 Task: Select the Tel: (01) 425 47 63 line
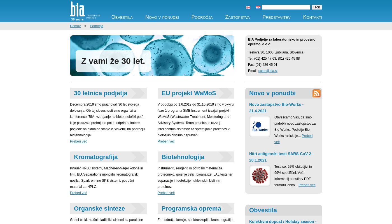(x=274, y=59)
